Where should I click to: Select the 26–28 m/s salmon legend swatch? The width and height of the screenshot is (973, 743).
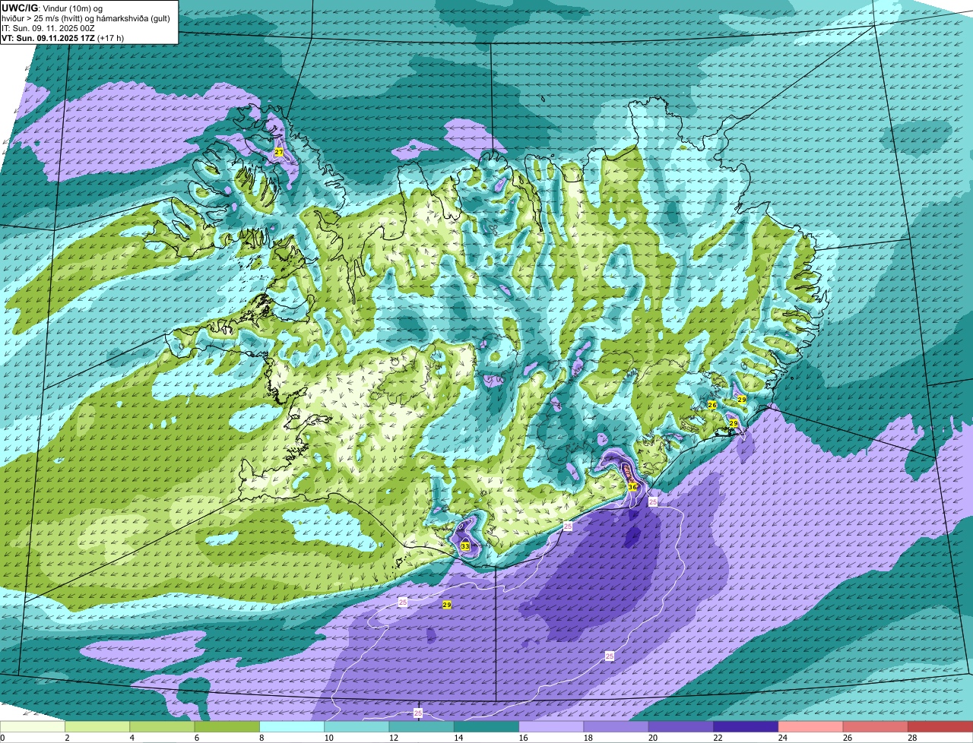pos(876,727)
